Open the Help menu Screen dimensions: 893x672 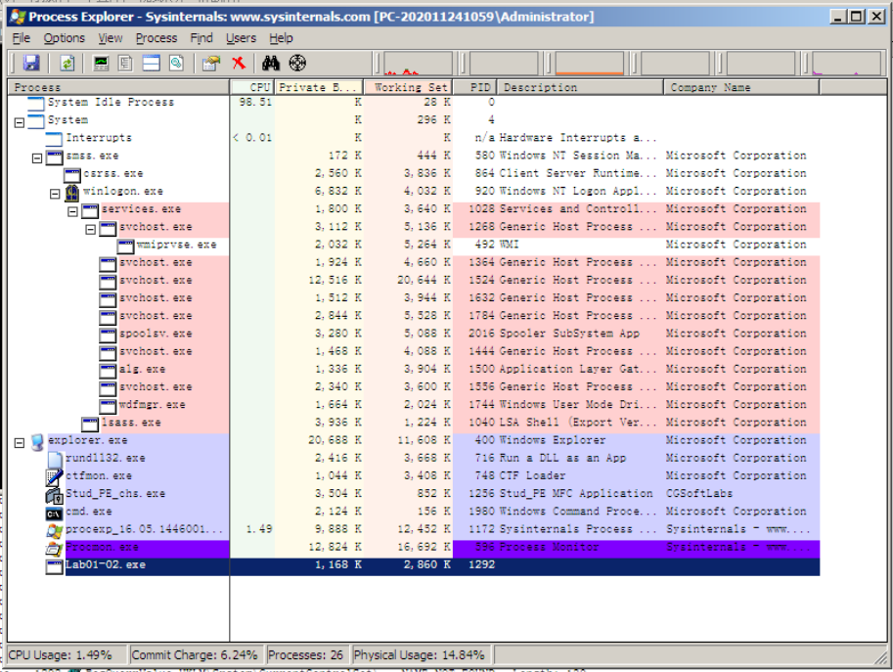pos(281,38)
